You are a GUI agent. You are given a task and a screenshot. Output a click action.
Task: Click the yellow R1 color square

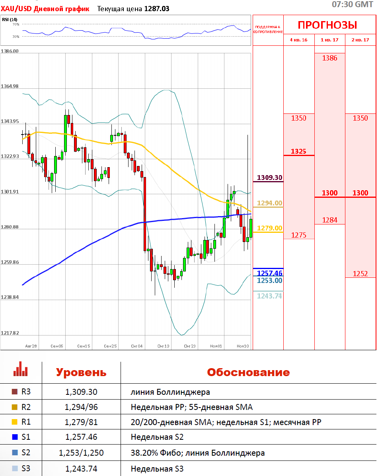pyautogui.click(x=15, y=422)
